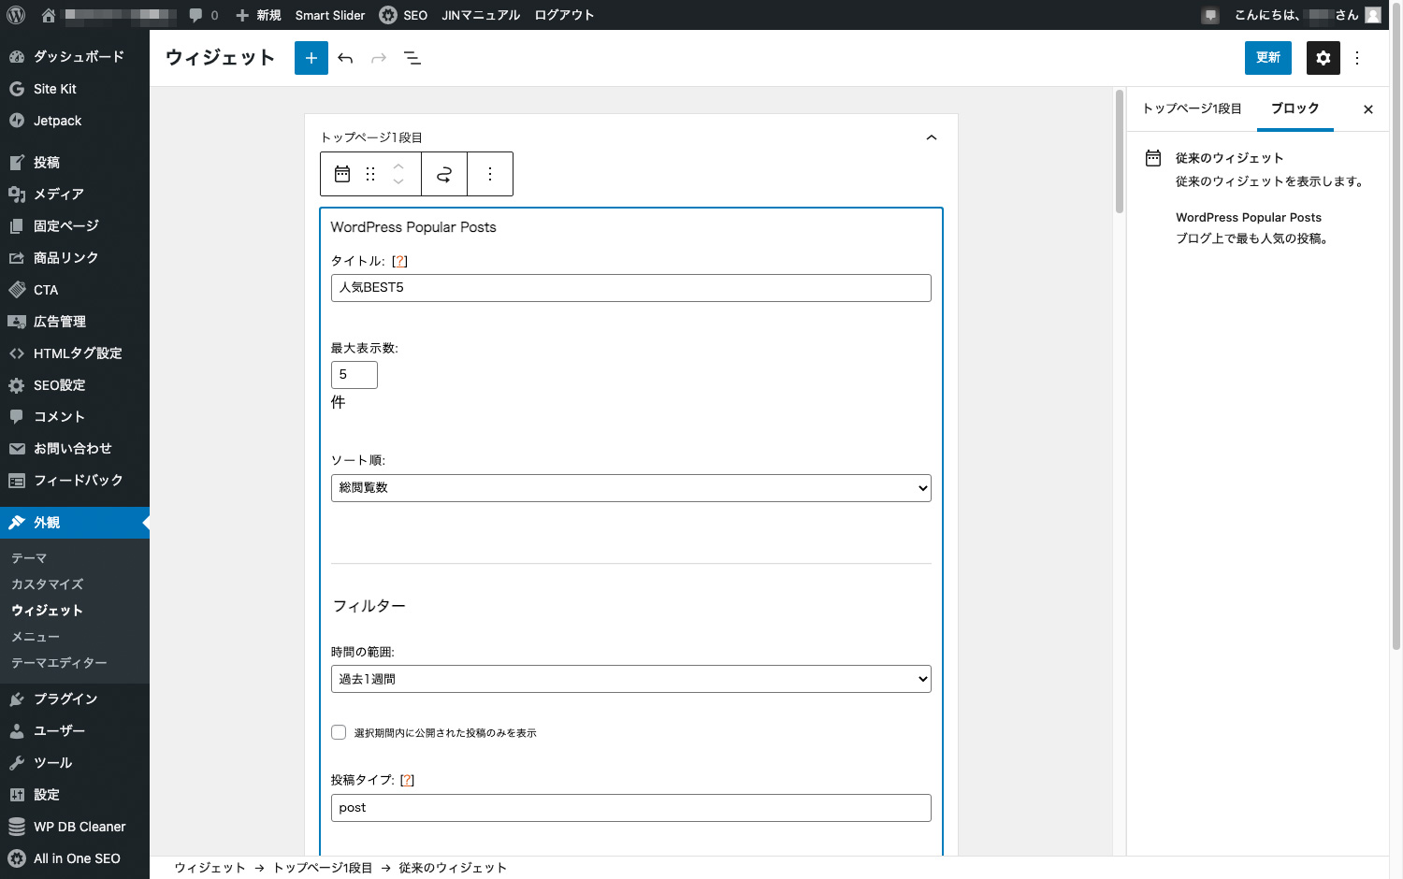Go to テーマエディター submenu

(x=59, y=663)
